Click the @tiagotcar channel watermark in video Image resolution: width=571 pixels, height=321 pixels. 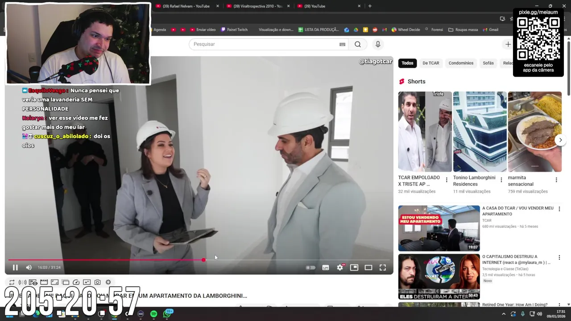click(x=376, y=62)
